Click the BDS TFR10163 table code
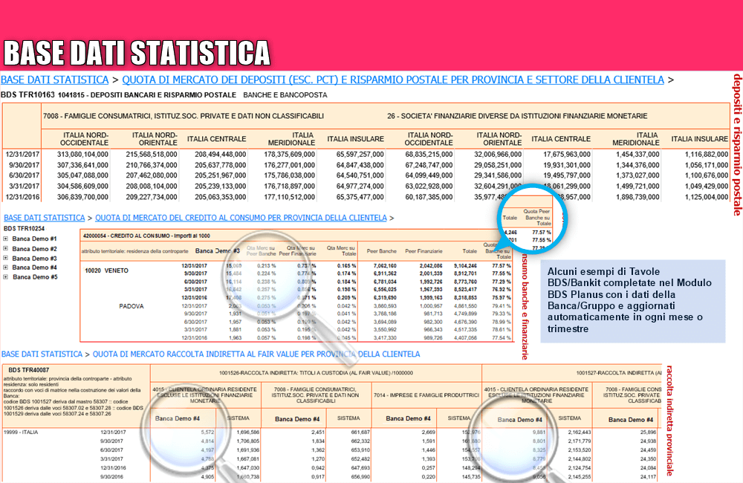743x483 pixels. pyautogui.click(x=28, y=95)
